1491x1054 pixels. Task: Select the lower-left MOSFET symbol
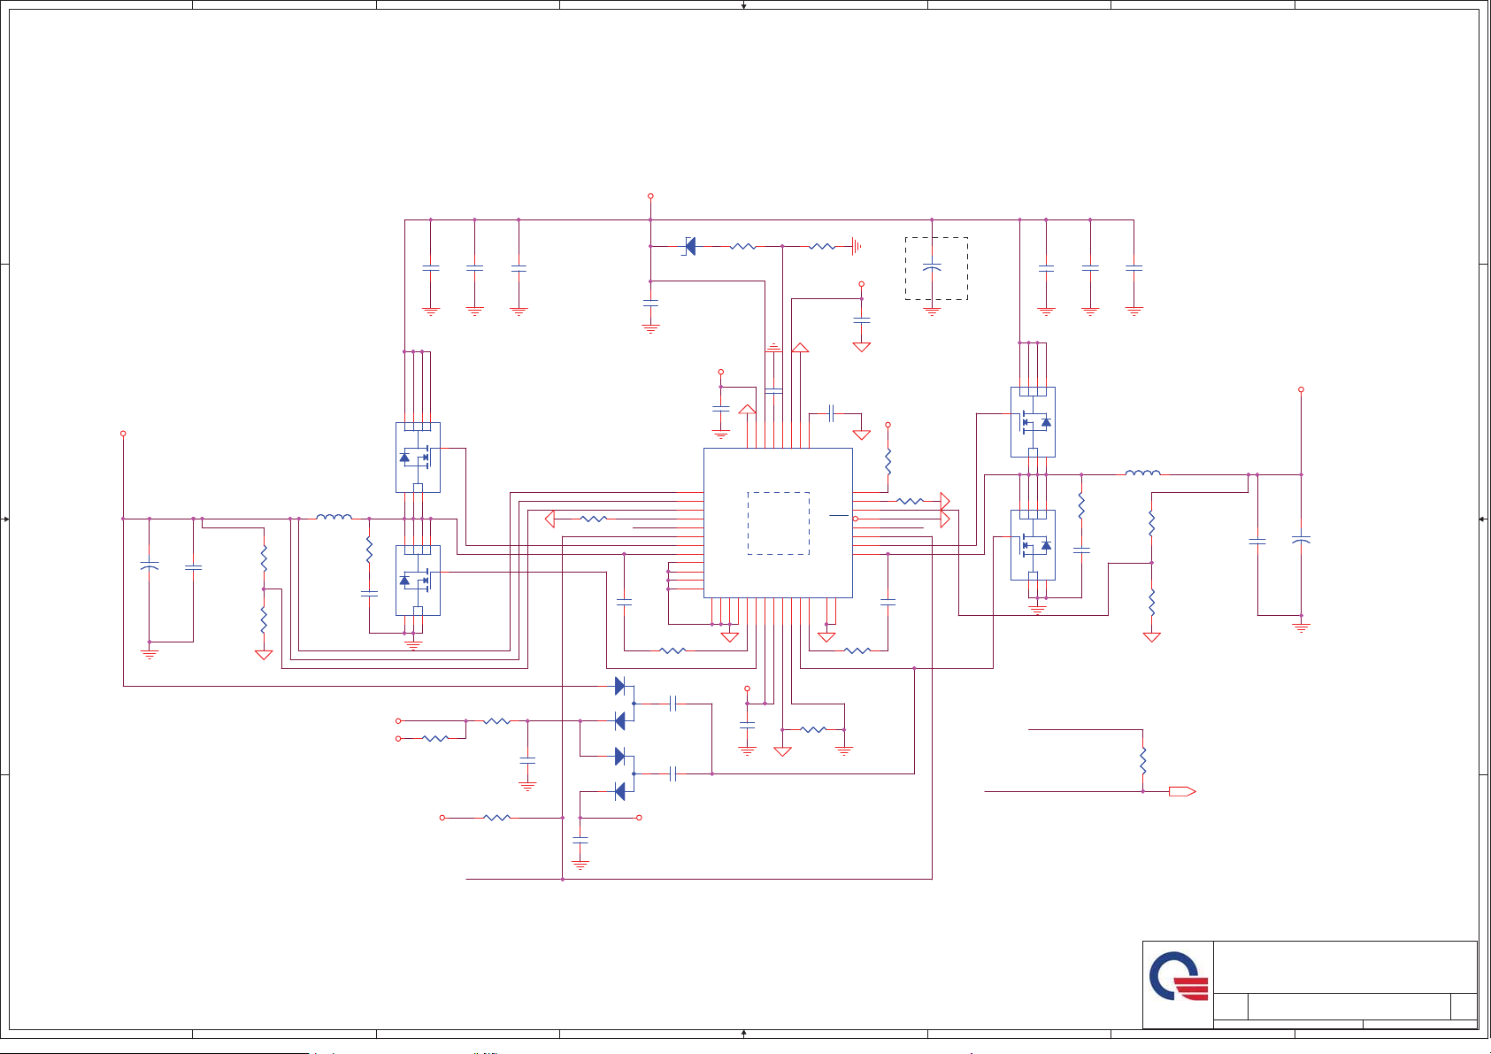coord(418,580)
